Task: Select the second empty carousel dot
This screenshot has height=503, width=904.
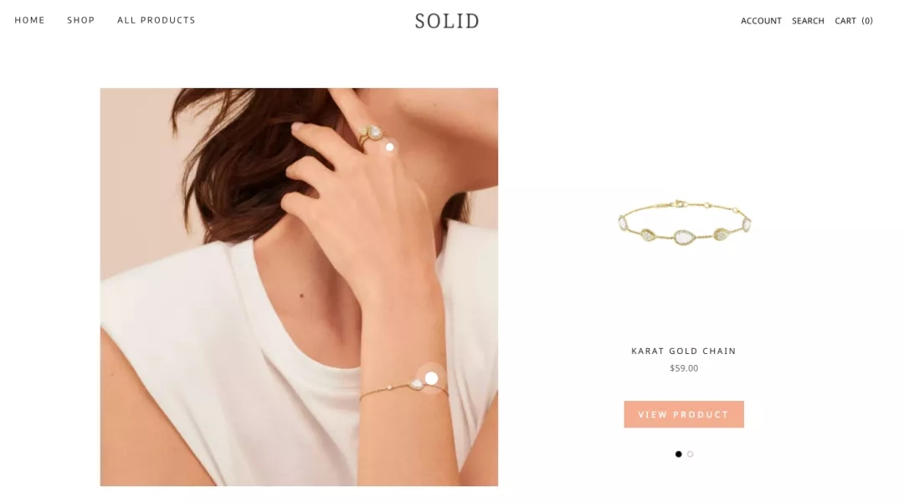Action: click(x=690, y=454)
